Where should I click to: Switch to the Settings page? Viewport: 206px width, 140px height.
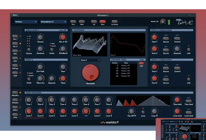[15, 66]
